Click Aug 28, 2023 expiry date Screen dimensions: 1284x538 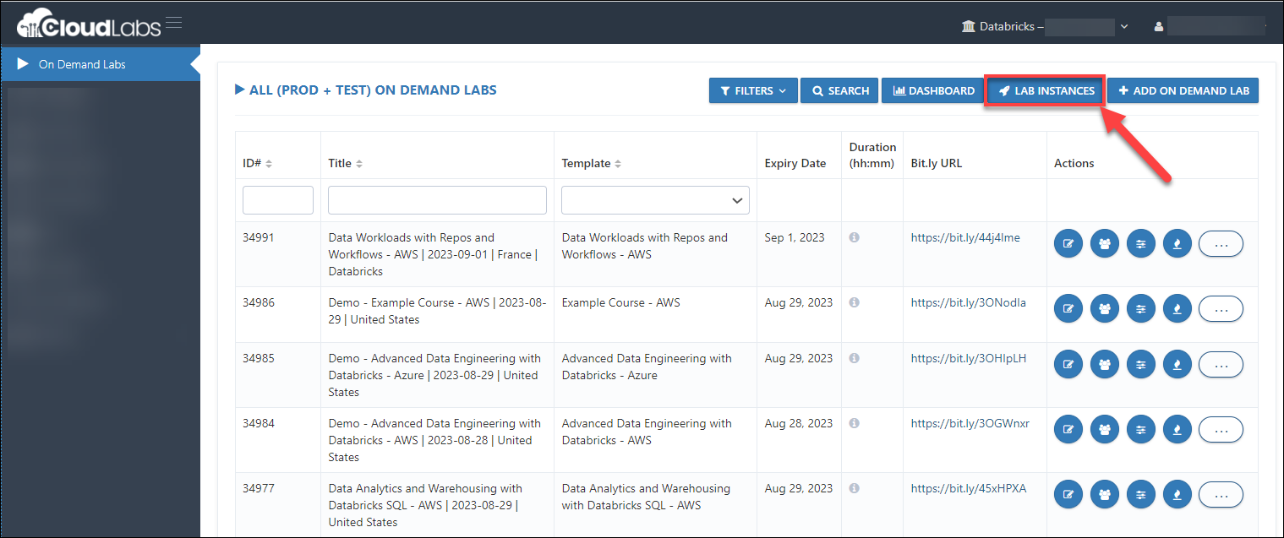[x=799, y=423]
